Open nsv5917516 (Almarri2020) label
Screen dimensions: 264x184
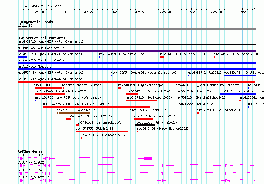pyautogui.click(x=155, y=116)
